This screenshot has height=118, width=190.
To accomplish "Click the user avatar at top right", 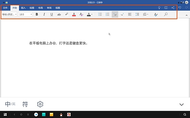I will (x=187, y=3).
